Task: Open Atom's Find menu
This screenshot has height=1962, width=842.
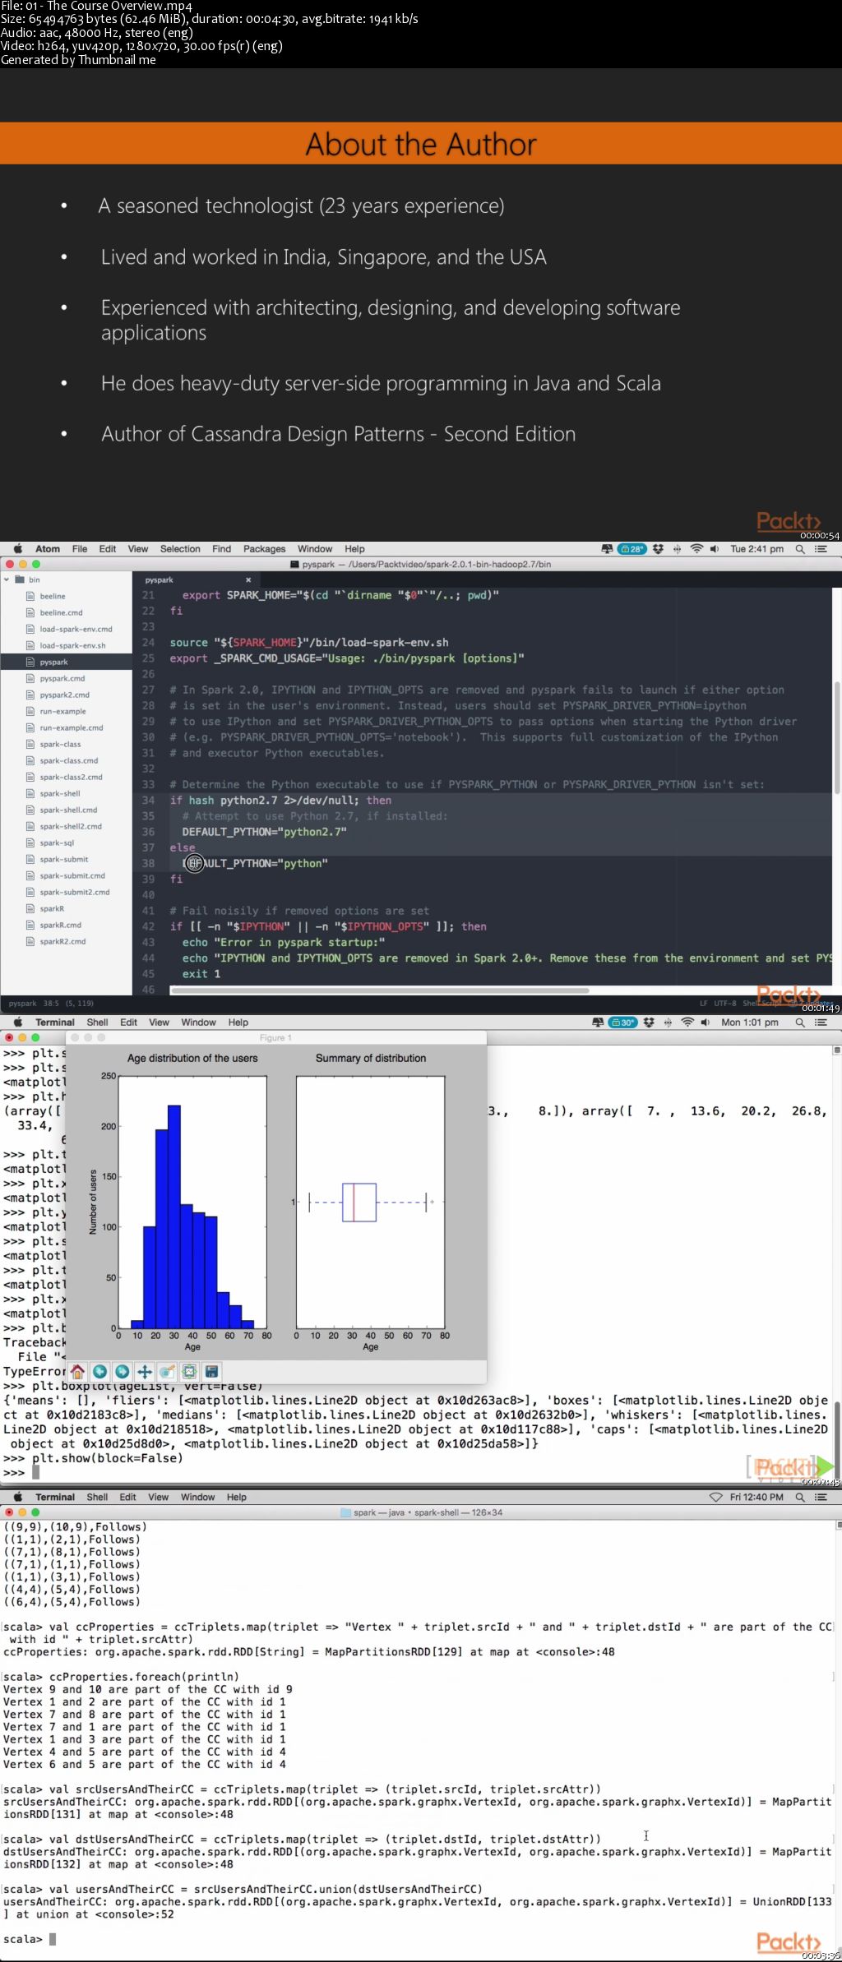Action: pyautogui.click(x=222, y=549)
